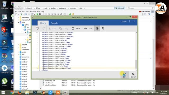Toggle OpenIV Edit mode
This screenshot has width=169, height=95.
(120, 8)
